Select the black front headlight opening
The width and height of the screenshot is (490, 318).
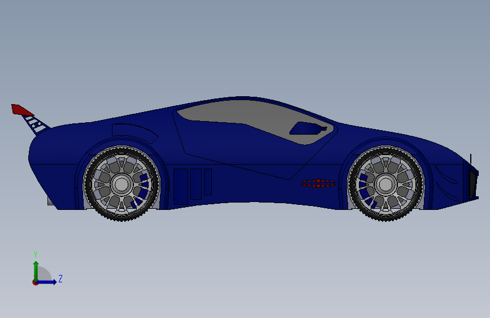473,184
